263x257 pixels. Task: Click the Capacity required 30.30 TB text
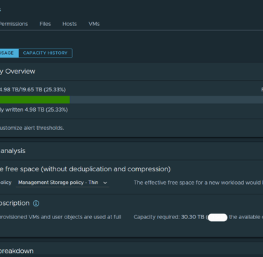169,217
